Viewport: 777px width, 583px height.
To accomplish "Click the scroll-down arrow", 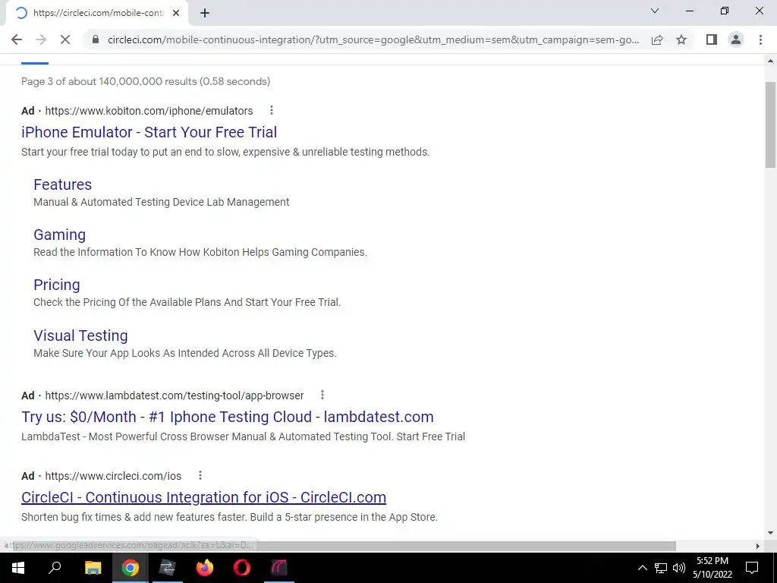I will [x=771, y=533].
